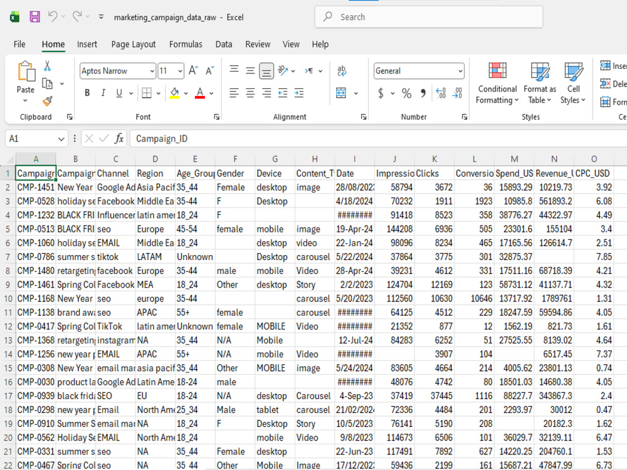Open Cell Styles gallery

(x=573, y=83)
